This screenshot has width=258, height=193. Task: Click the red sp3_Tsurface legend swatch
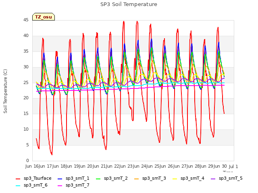[18, 179]
